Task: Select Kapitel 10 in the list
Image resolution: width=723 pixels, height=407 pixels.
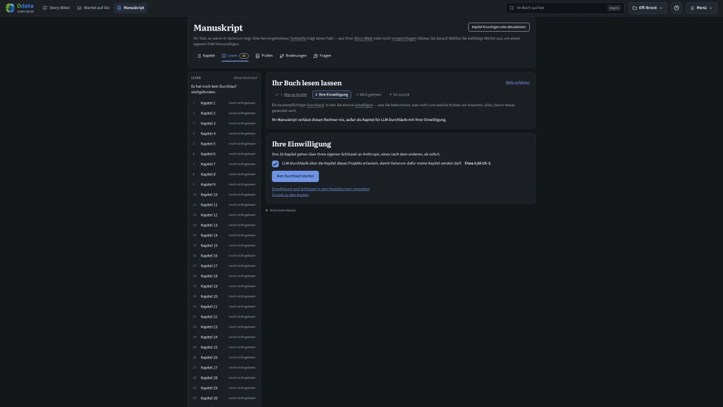Action: [x=224, y=195]
